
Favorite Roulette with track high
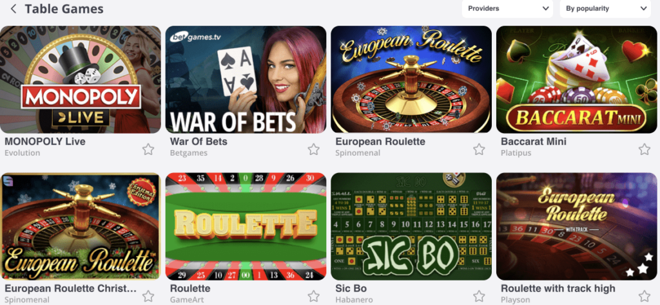[x=644, y=296]
